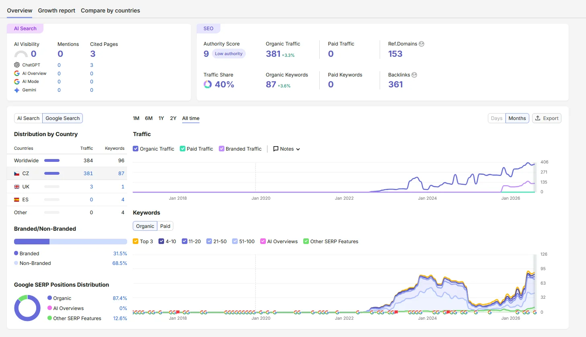Select the AI Search segment toggle

click(29, 118)
